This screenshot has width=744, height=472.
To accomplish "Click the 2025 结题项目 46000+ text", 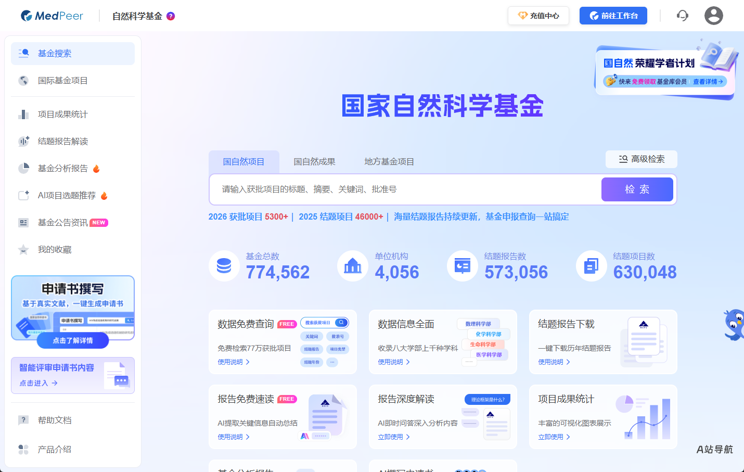I will click(341, 217).
